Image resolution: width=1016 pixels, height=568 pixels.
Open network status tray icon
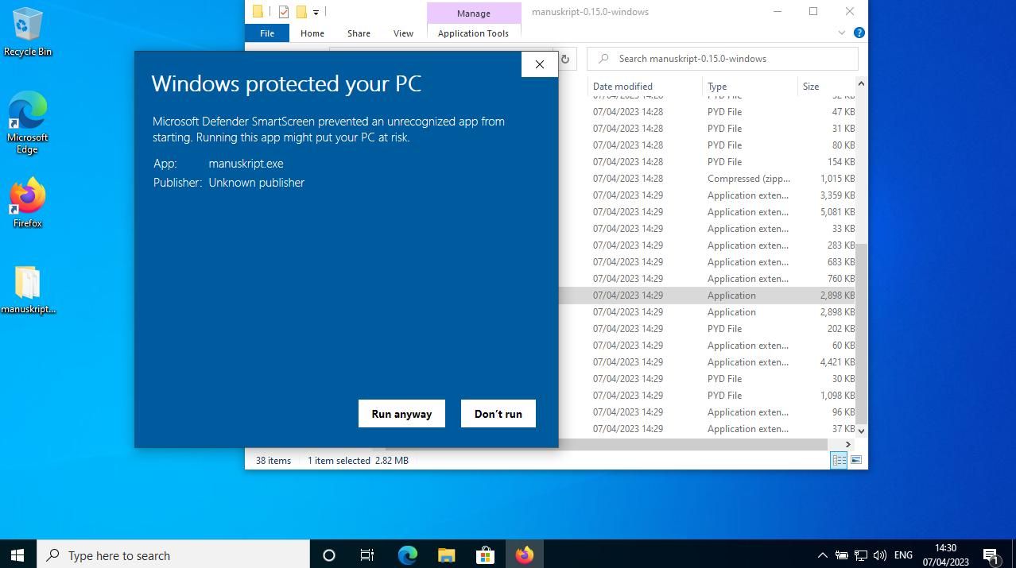[x=861, y=555]
